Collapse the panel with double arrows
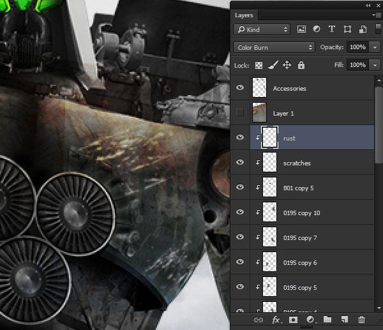Image resolution: width=383 pixels, height=330 pixels. click(368, 5)
